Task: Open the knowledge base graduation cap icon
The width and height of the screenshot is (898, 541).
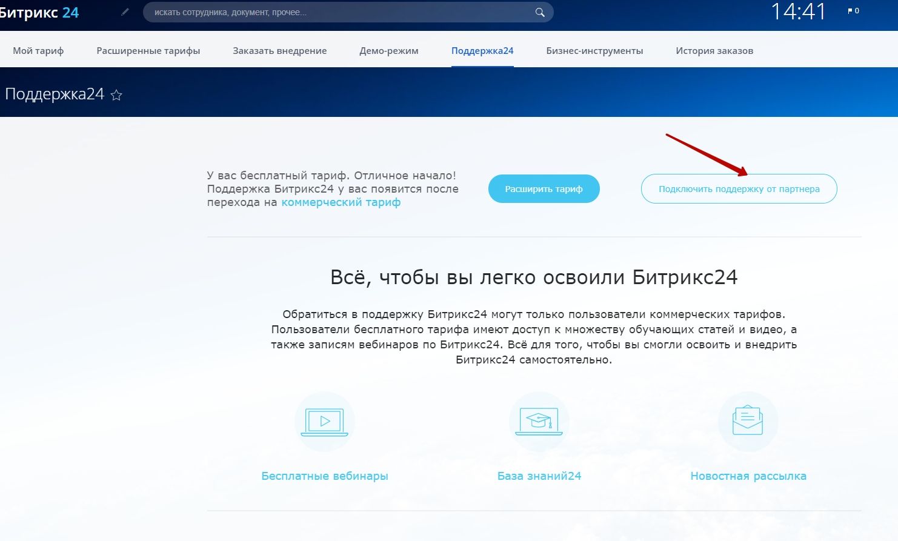Action: [539, 422]
